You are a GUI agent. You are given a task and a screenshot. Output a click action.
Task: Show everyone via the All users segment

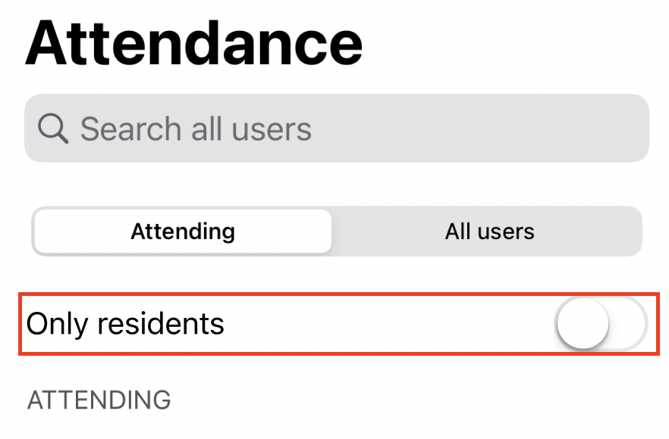point(489,231)
